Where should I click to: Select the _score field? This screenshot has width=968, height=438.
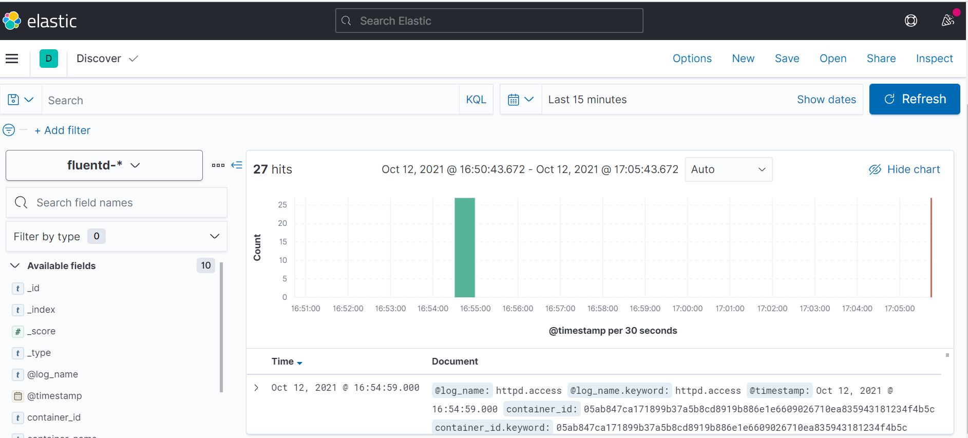click(41, 331)
